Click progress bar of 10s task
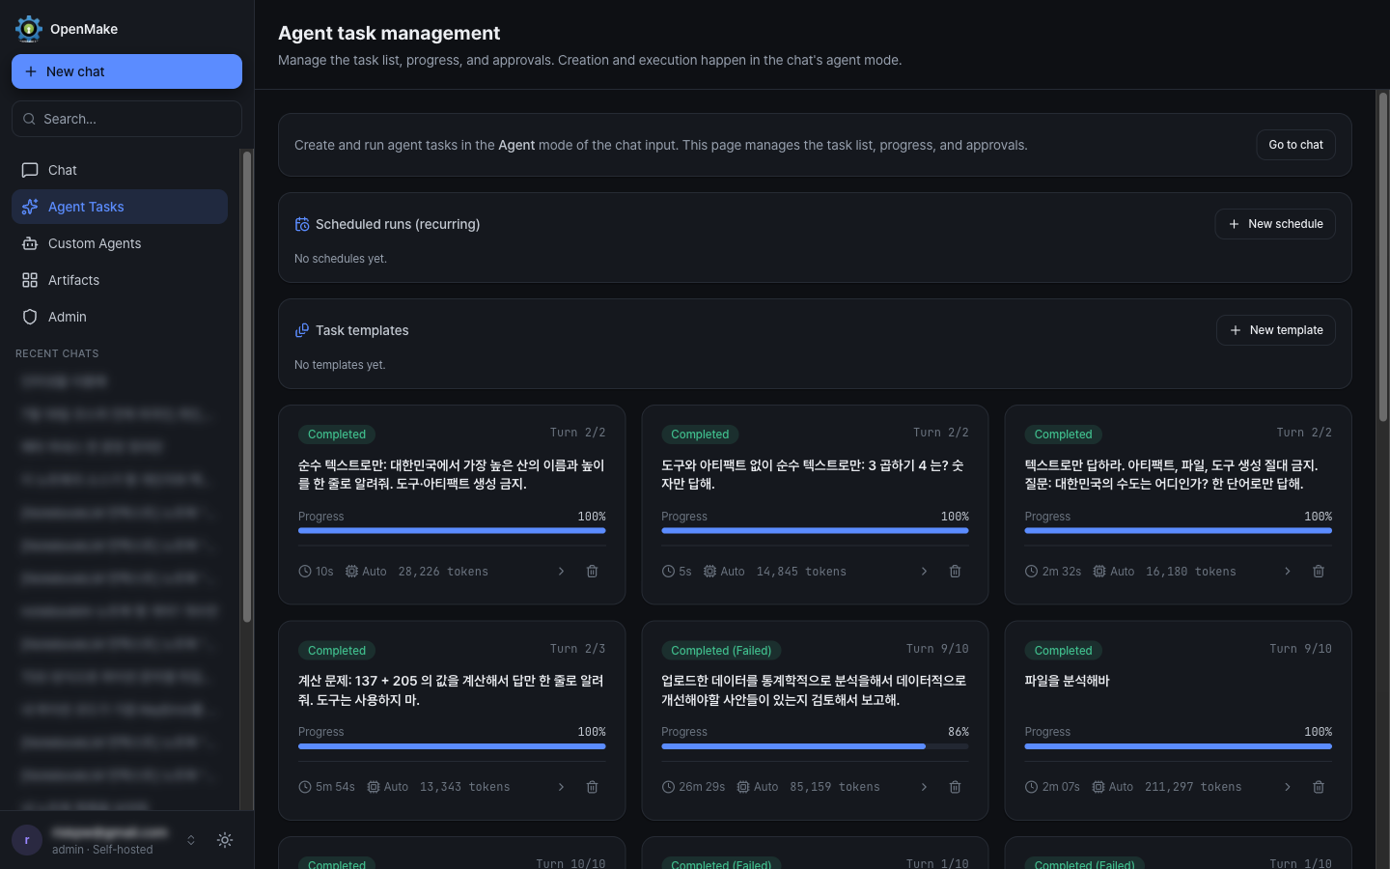 452,530
